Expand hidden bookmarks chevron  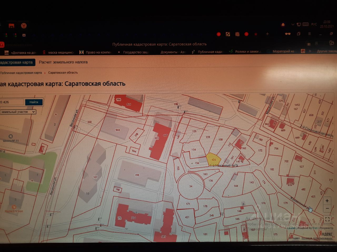pyautogui.click(x=310, y=51)
